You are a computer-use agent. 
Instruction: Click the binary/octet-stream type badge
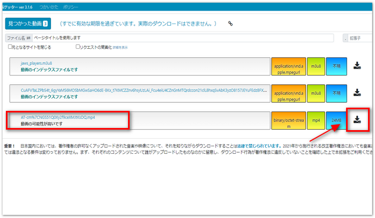click(x=288, y=120)
